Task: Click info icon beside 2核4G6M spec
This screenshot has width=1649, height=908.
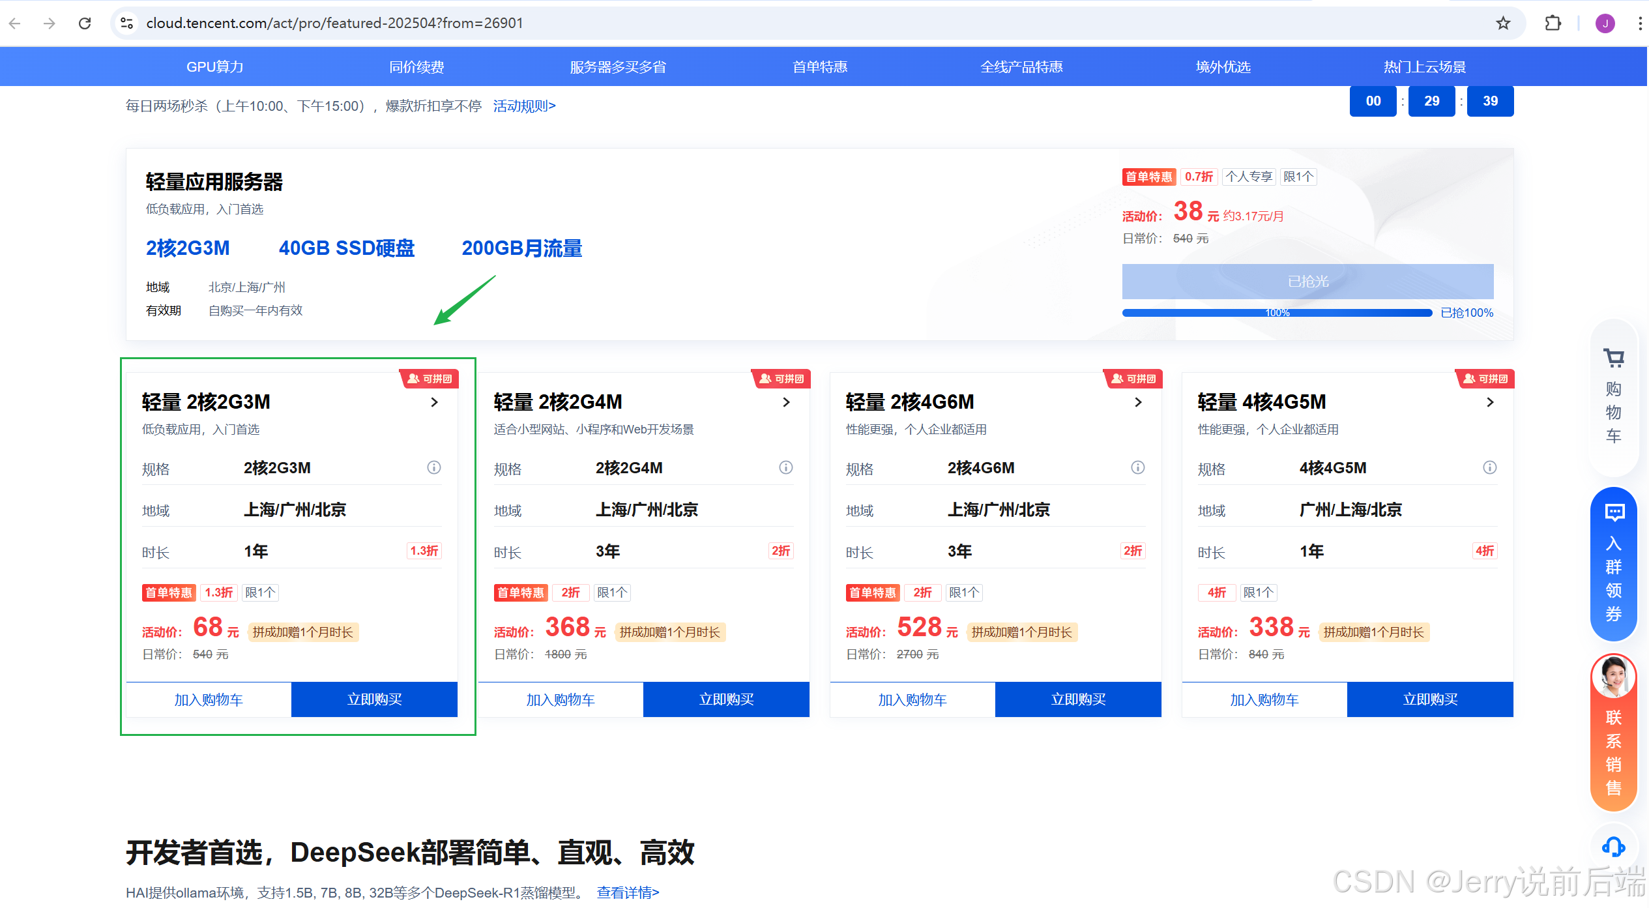Action: pos(1137,468)
